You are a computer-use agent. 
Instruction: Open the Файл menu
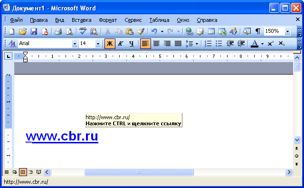tap(16, 20)
